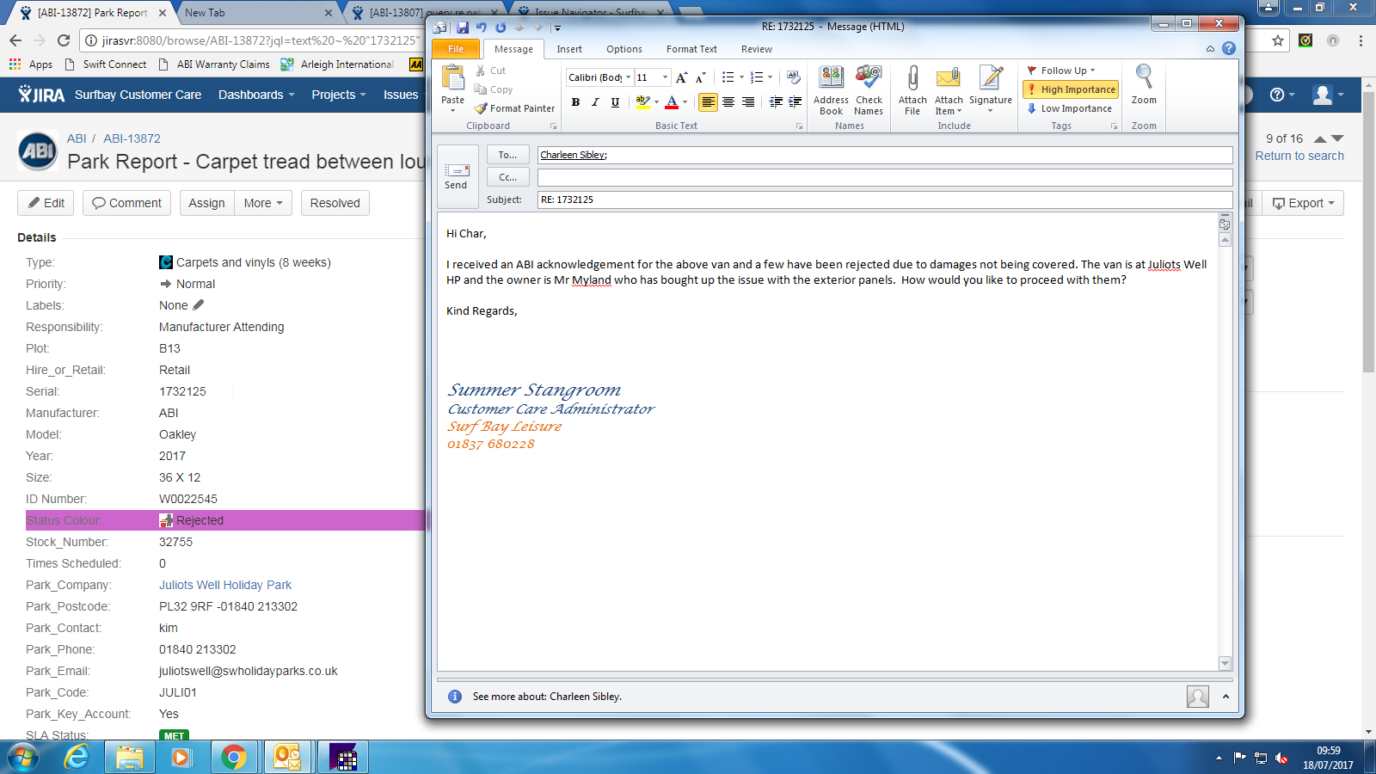Viewport: 1376px width, 774px height.
Task: Toggle High Importance tag
Action: (x=1071, y=89)
